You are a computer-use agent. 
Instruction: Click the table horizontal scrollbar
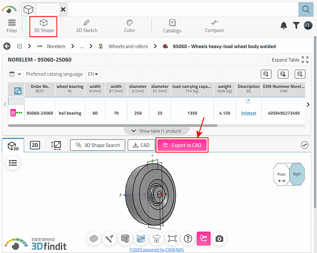(113, 125)
